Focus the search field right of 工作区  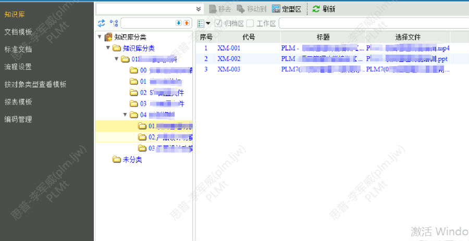click(x=374, y=23)
